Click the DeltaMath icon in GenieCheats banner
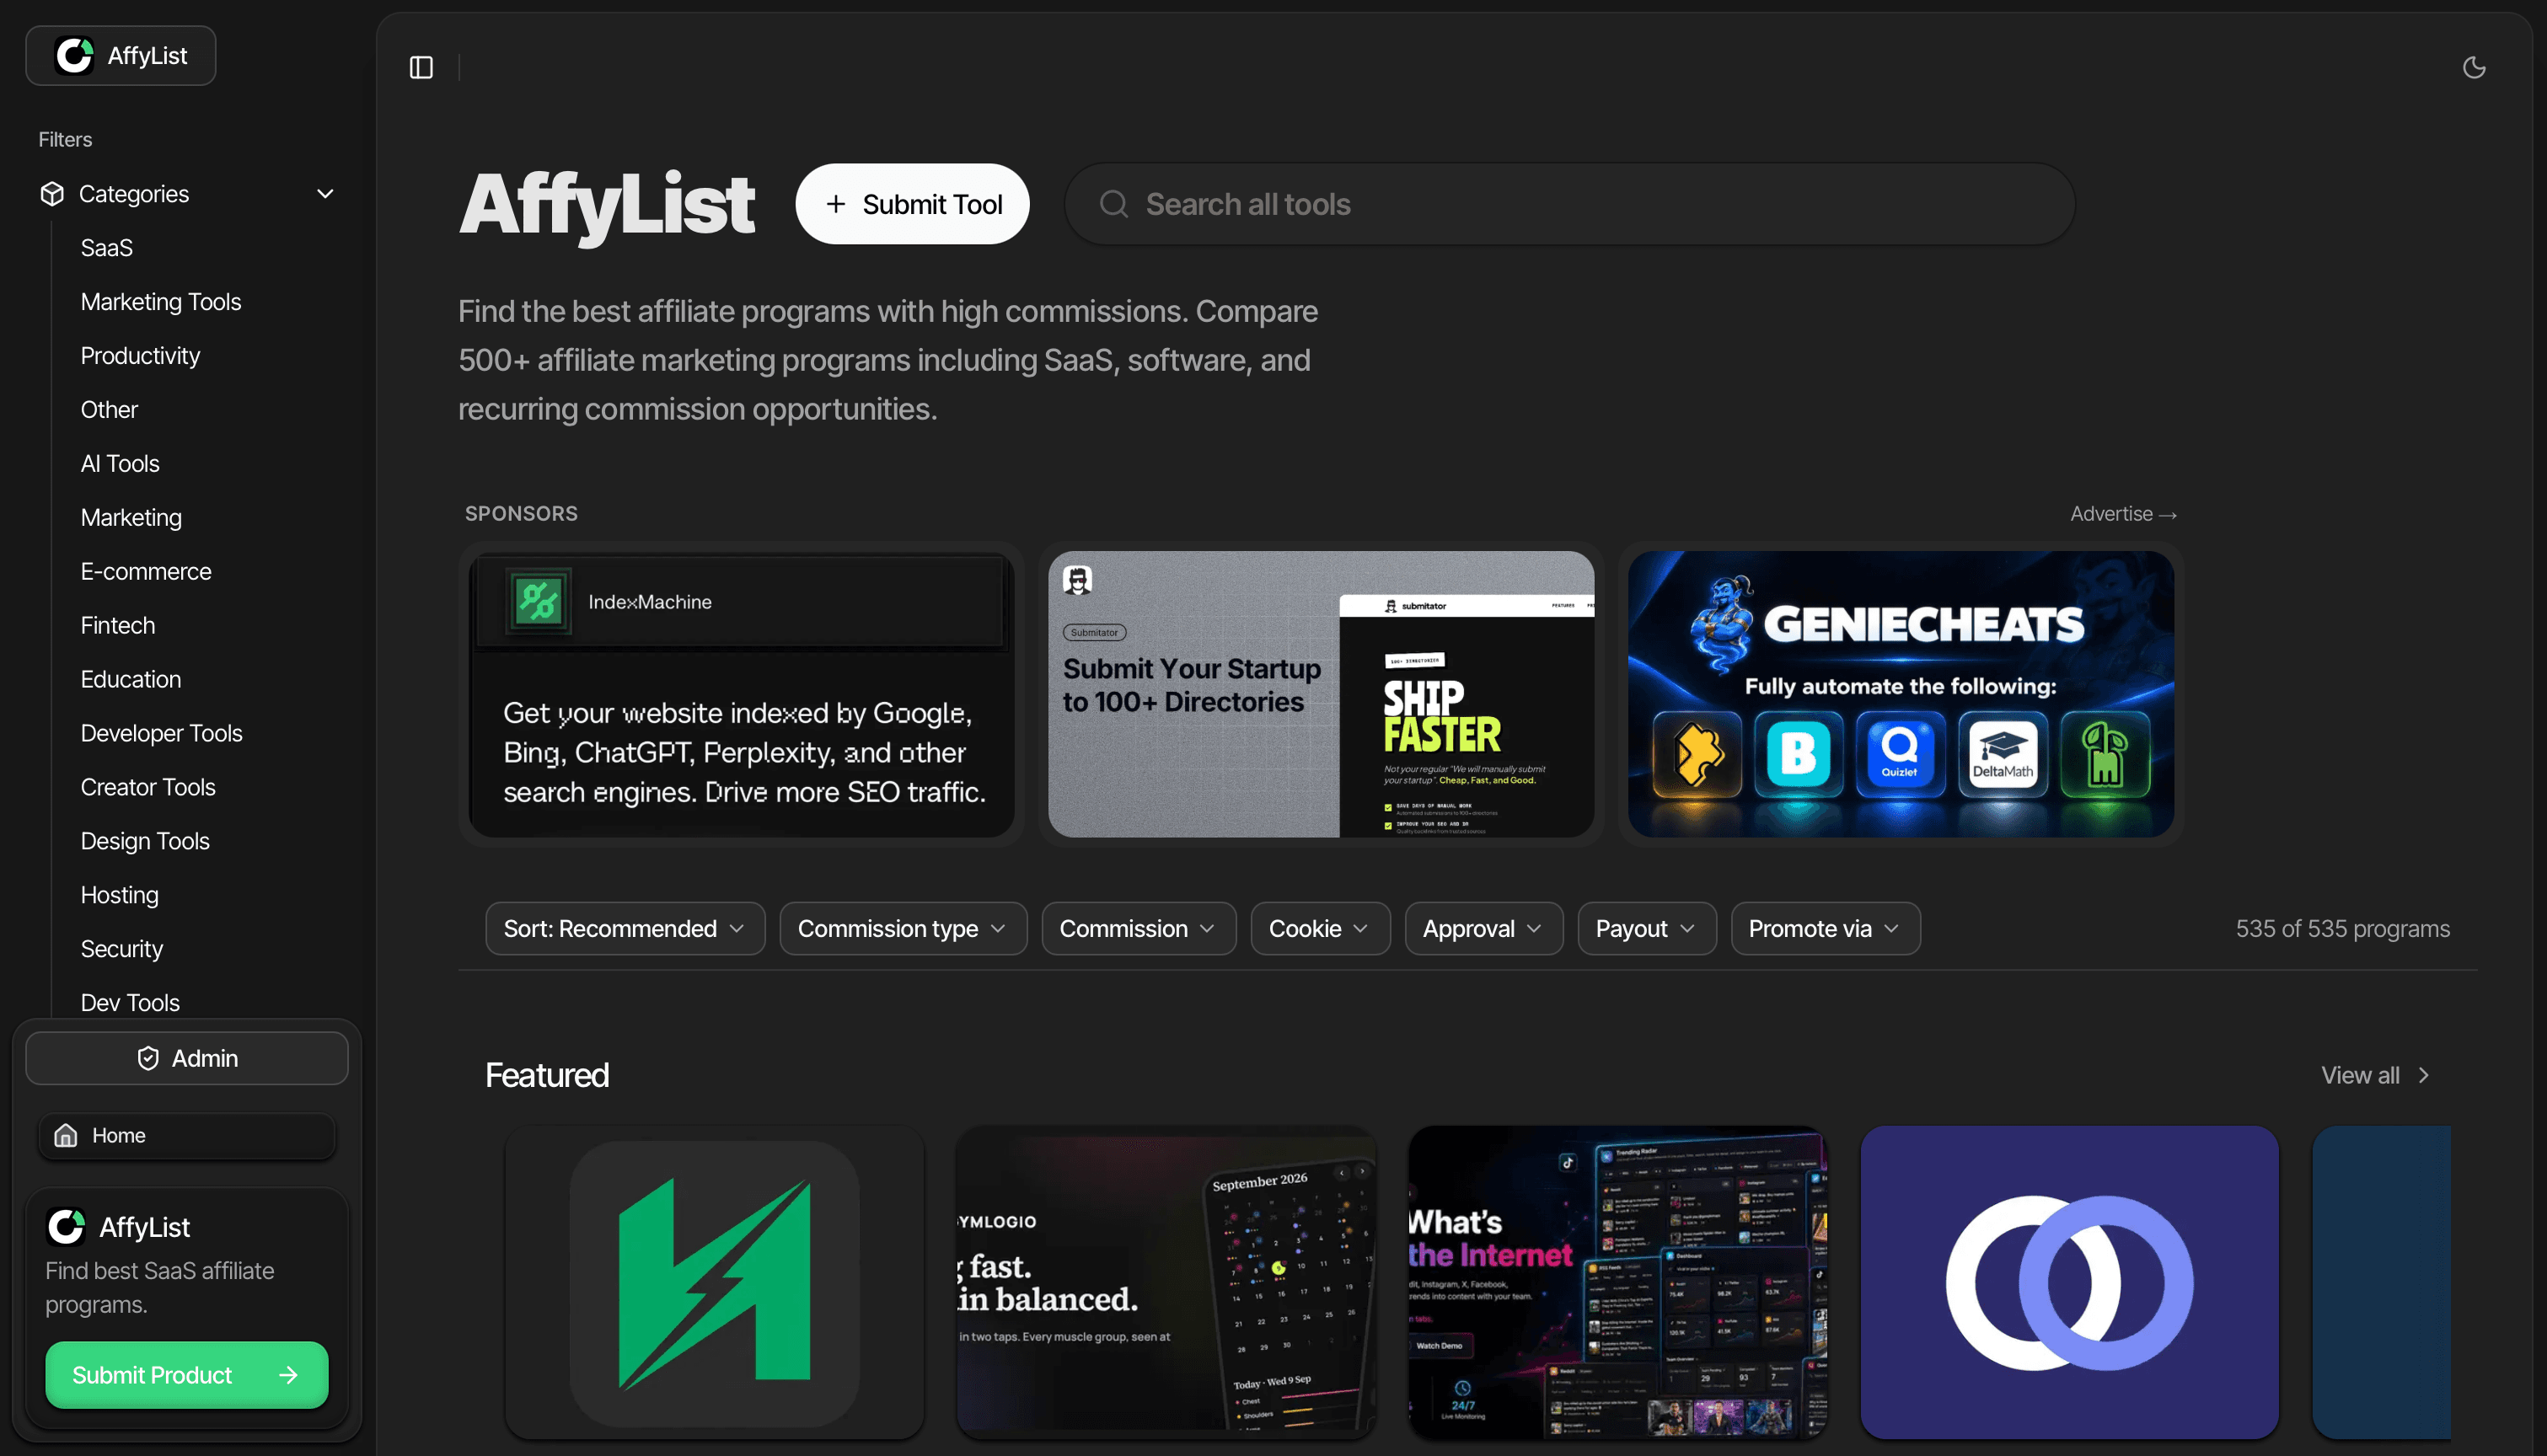This screenshot has height=1456, width=2547. (x=2002, y=754)
